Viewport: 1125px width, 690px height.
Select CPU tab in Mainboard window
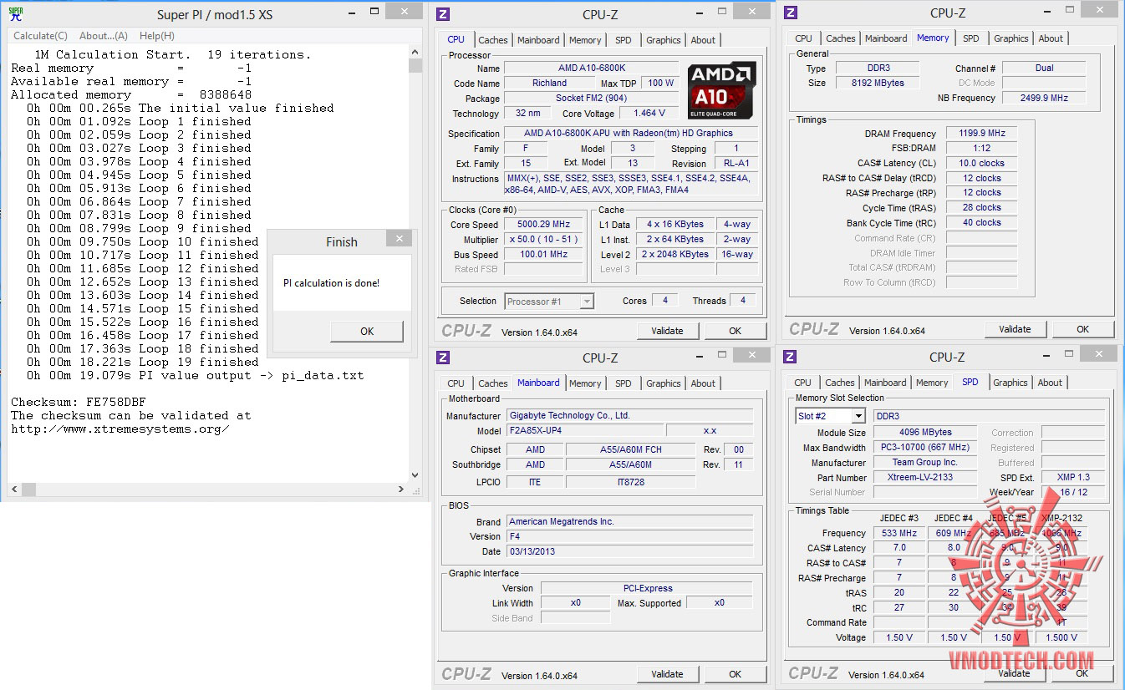click(456, 383)
